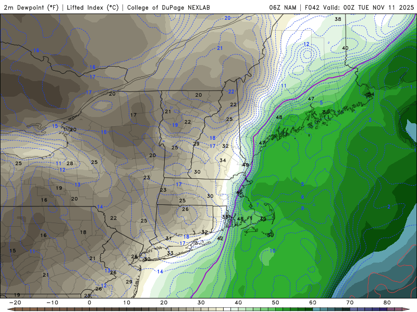Click the black dewpoint value 42
This screenshot has height=312, width=417.
220,238
